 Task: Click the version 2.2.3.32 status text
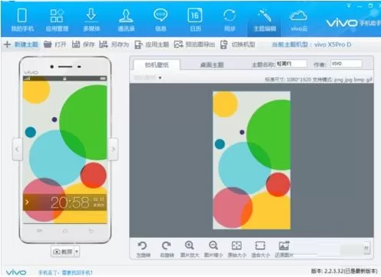344,271
